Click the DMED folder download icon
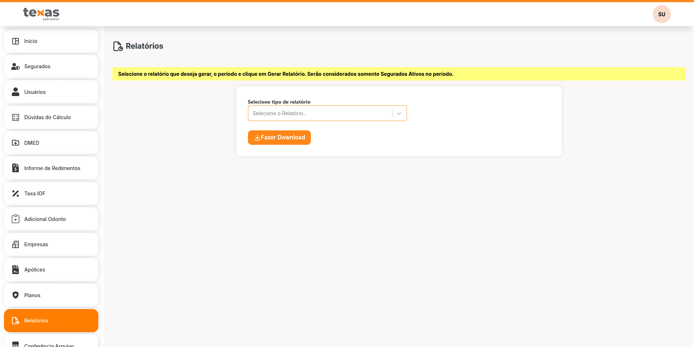This screenshot has width=694, height=347. pos(16,143)
